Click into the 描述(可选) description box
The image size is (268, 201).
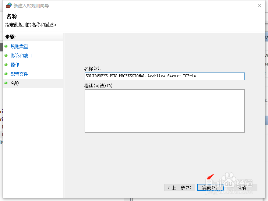click(165, 111)
